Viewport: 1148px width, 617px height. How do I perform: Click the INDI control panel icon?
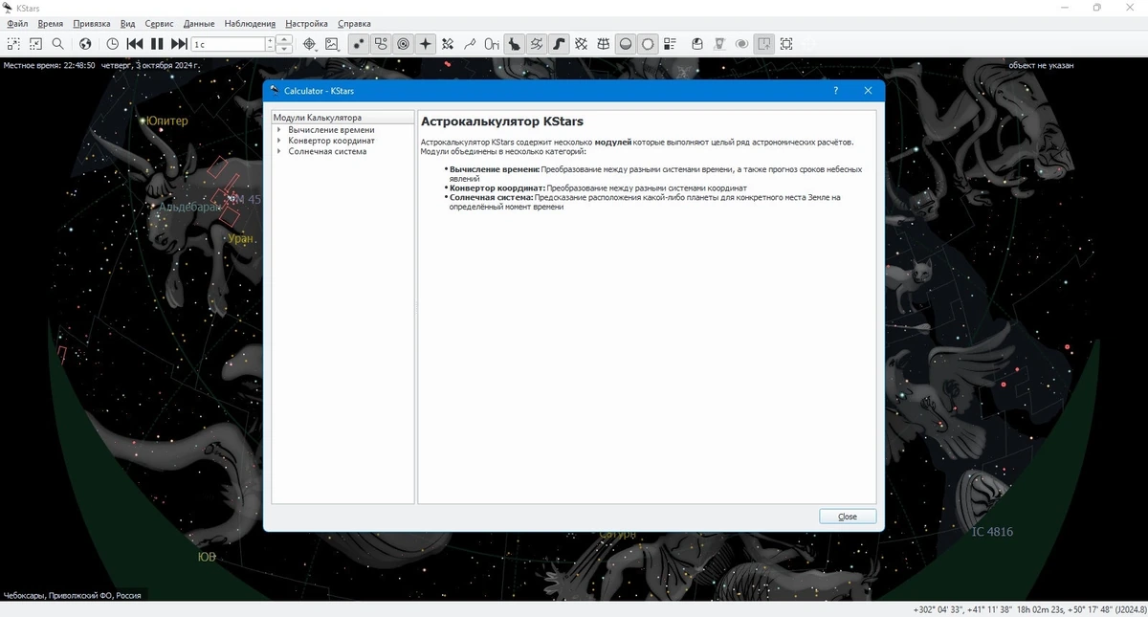click(x=719, y=44)
